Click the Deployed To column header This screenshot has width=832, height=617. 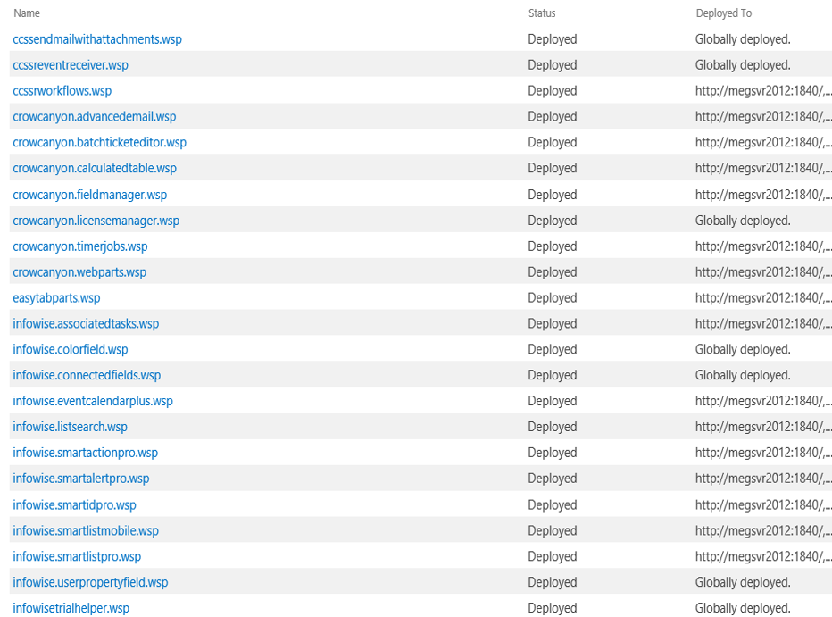click(x=724, y=13)
